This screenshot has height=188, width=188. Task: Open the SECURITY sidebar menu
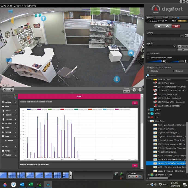[9, 123]
